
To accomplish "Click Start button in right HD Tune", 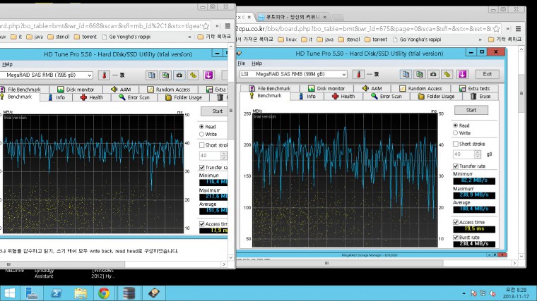I will coord(471,110).
